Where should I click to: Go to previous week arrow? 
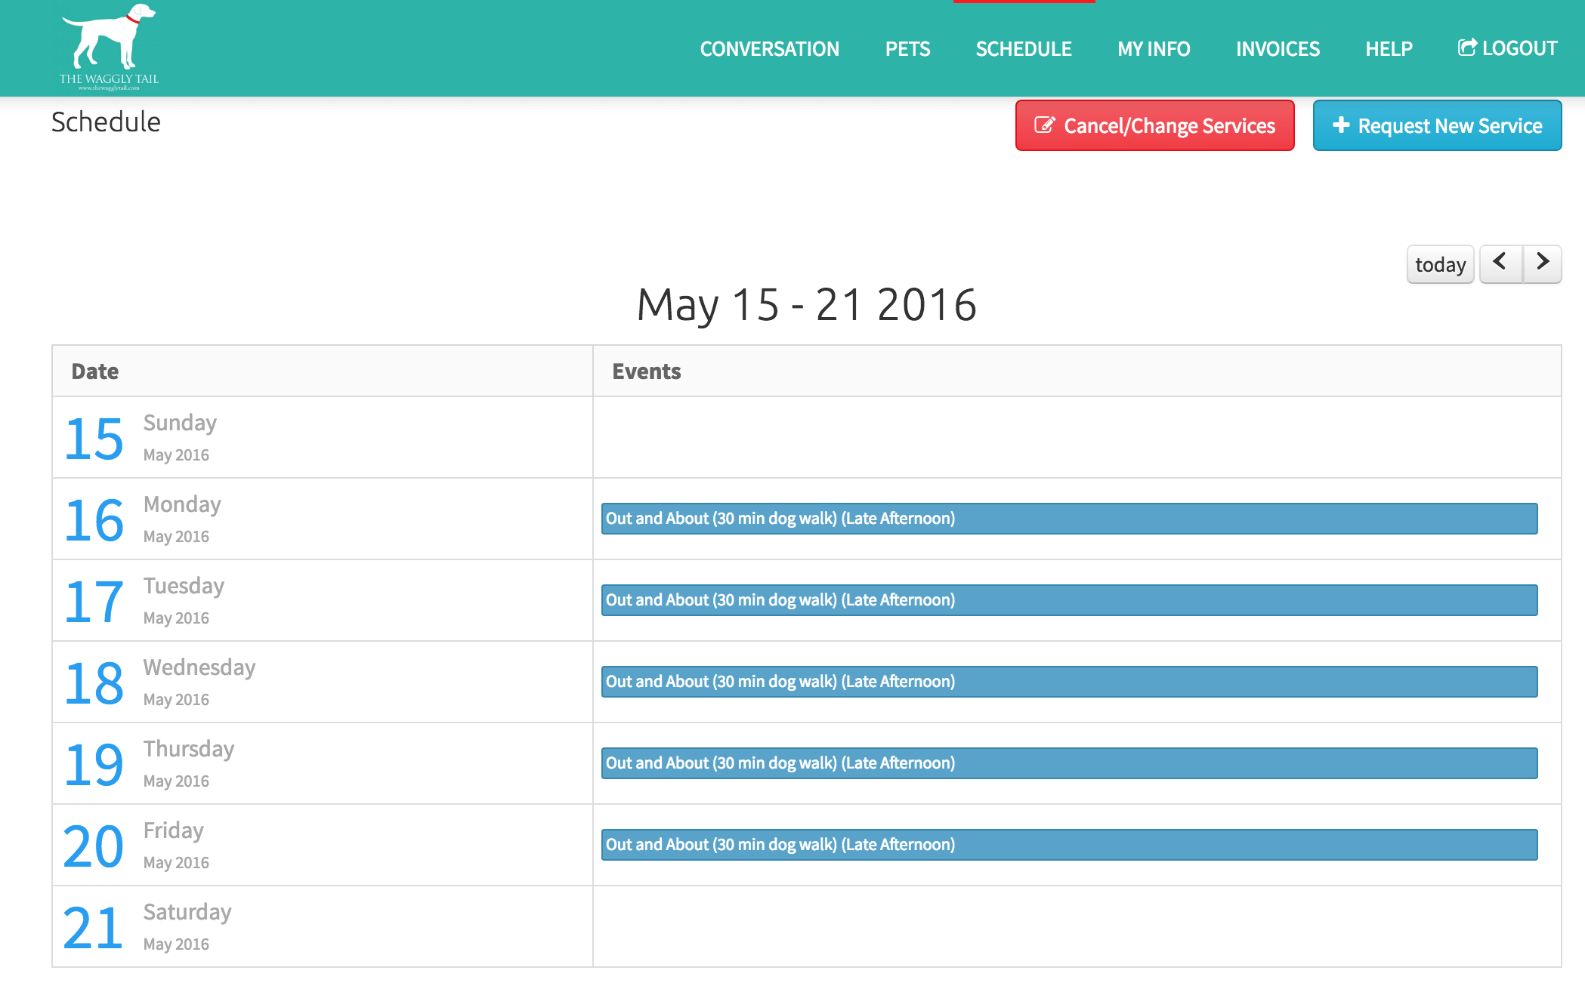(x=1500, y=263)
